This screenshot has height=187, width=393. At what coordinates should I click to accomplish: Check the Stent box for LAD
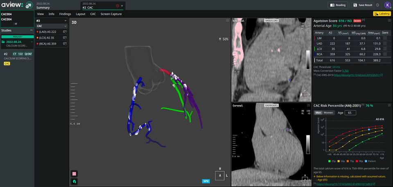385,43
